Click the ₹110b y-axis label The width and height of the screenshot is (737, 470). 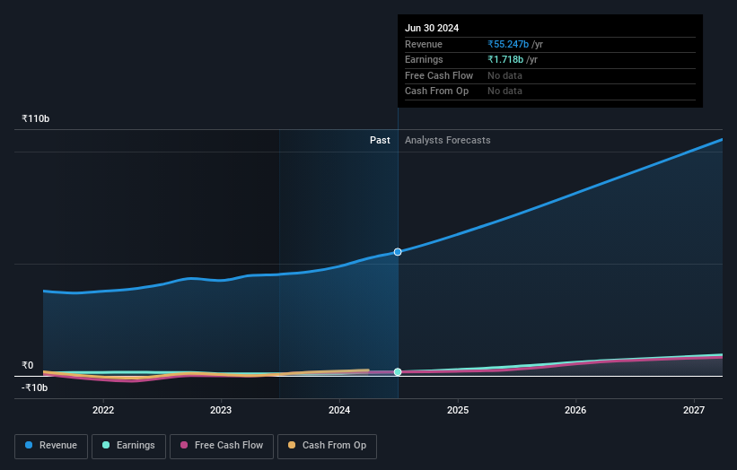(x=35, y=118)
